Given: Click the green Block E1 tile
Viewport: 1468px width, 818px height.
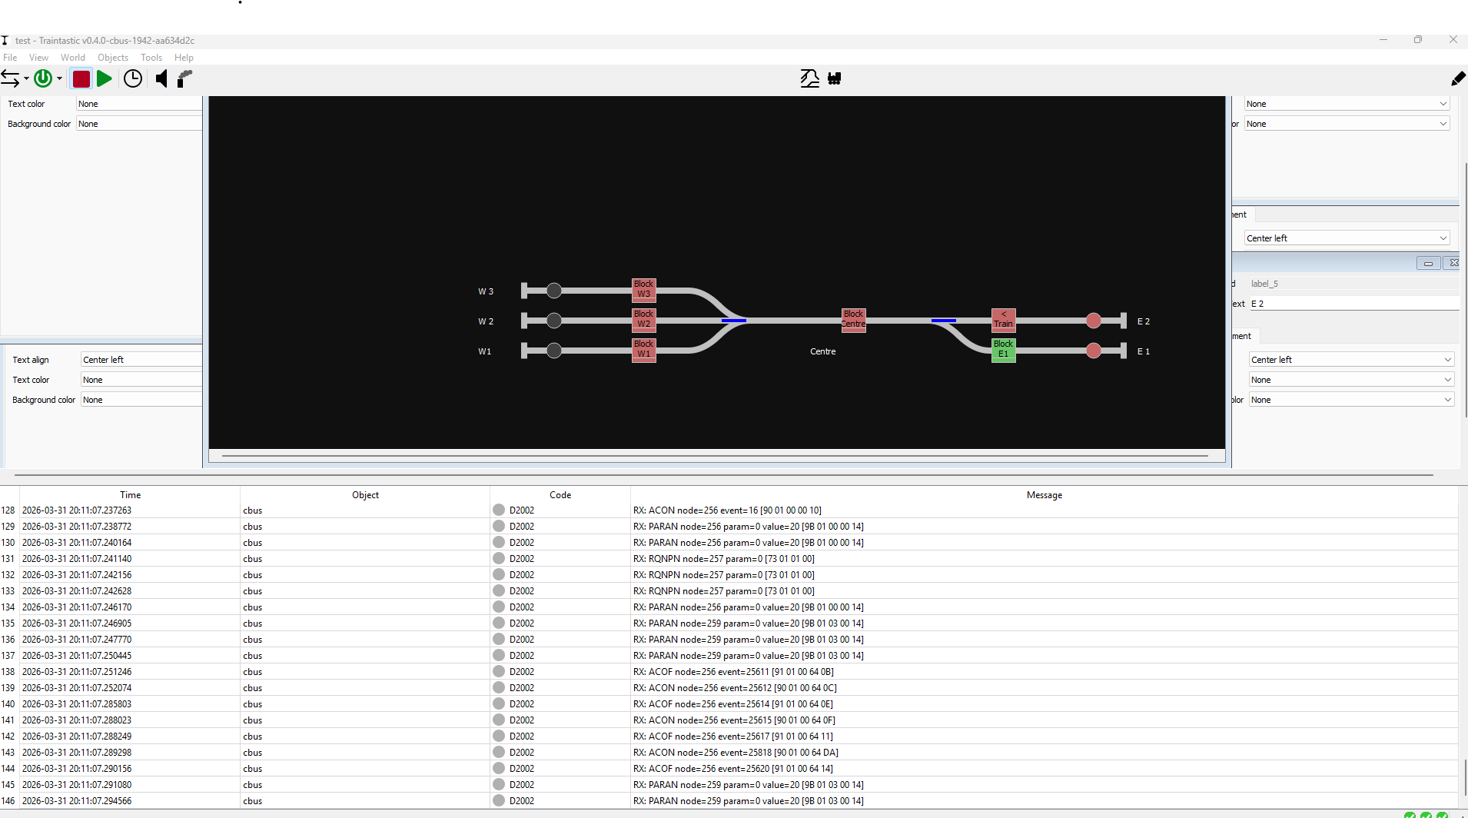Looking at the screenshot, I should click(x=1003, y=350).
